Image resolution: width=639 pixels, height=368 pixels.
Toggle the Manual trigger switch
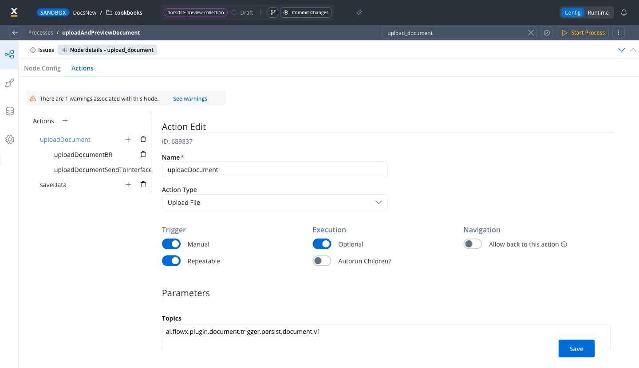point(171,244)
